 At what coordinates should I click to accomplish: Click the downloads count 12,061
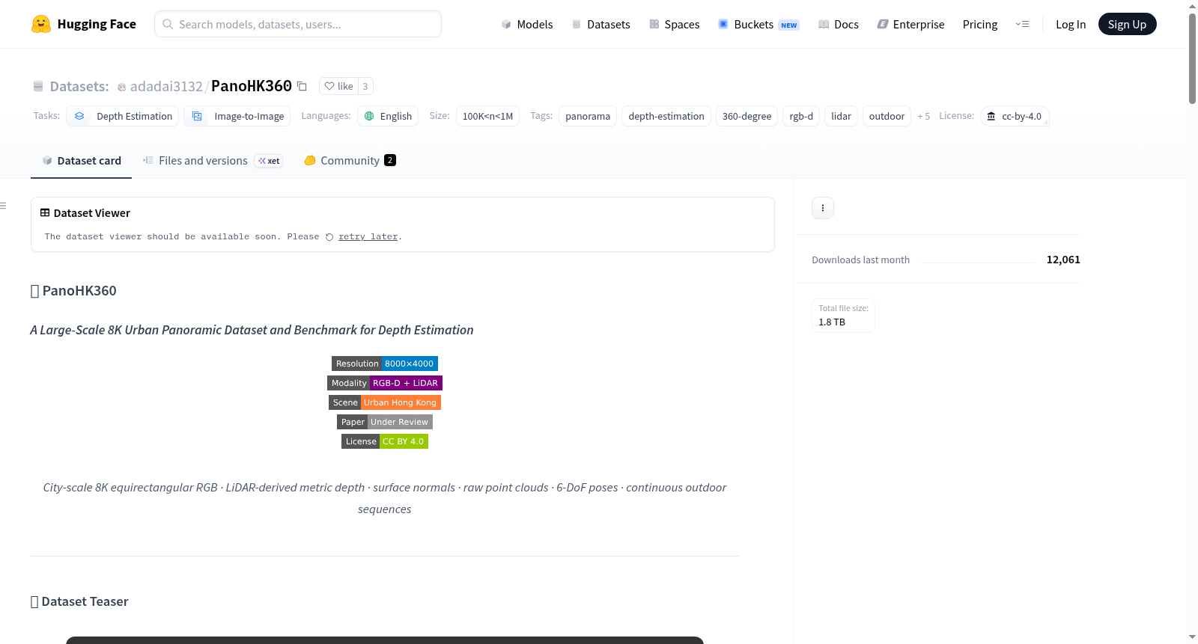tap(1063, 260)
